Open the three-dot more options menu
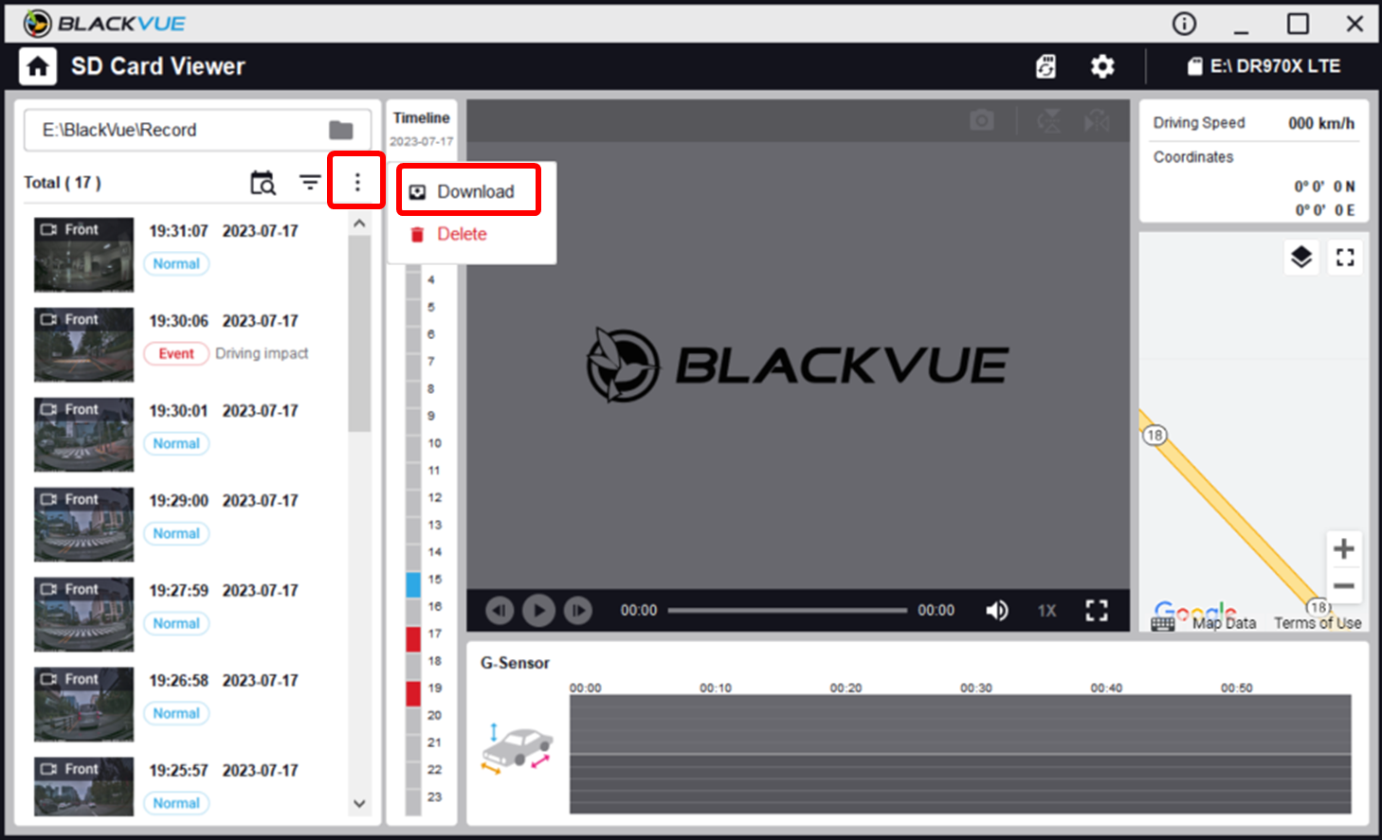This screenshot has height=840, width=1382. point(357,182)
